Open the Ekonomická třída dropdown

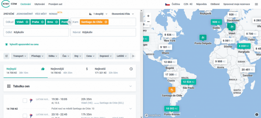(123, 14)
